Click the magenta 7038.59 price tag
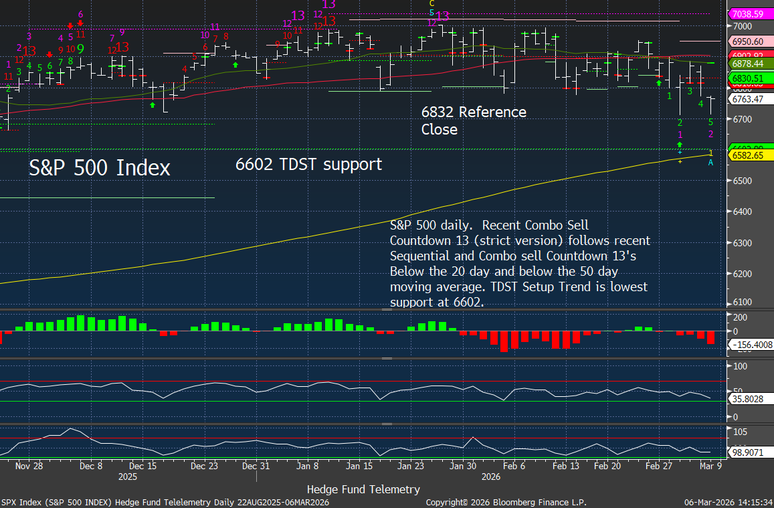The height and width of the screenshot is (508, 774). pyautogui.click(x=749, y=13)
